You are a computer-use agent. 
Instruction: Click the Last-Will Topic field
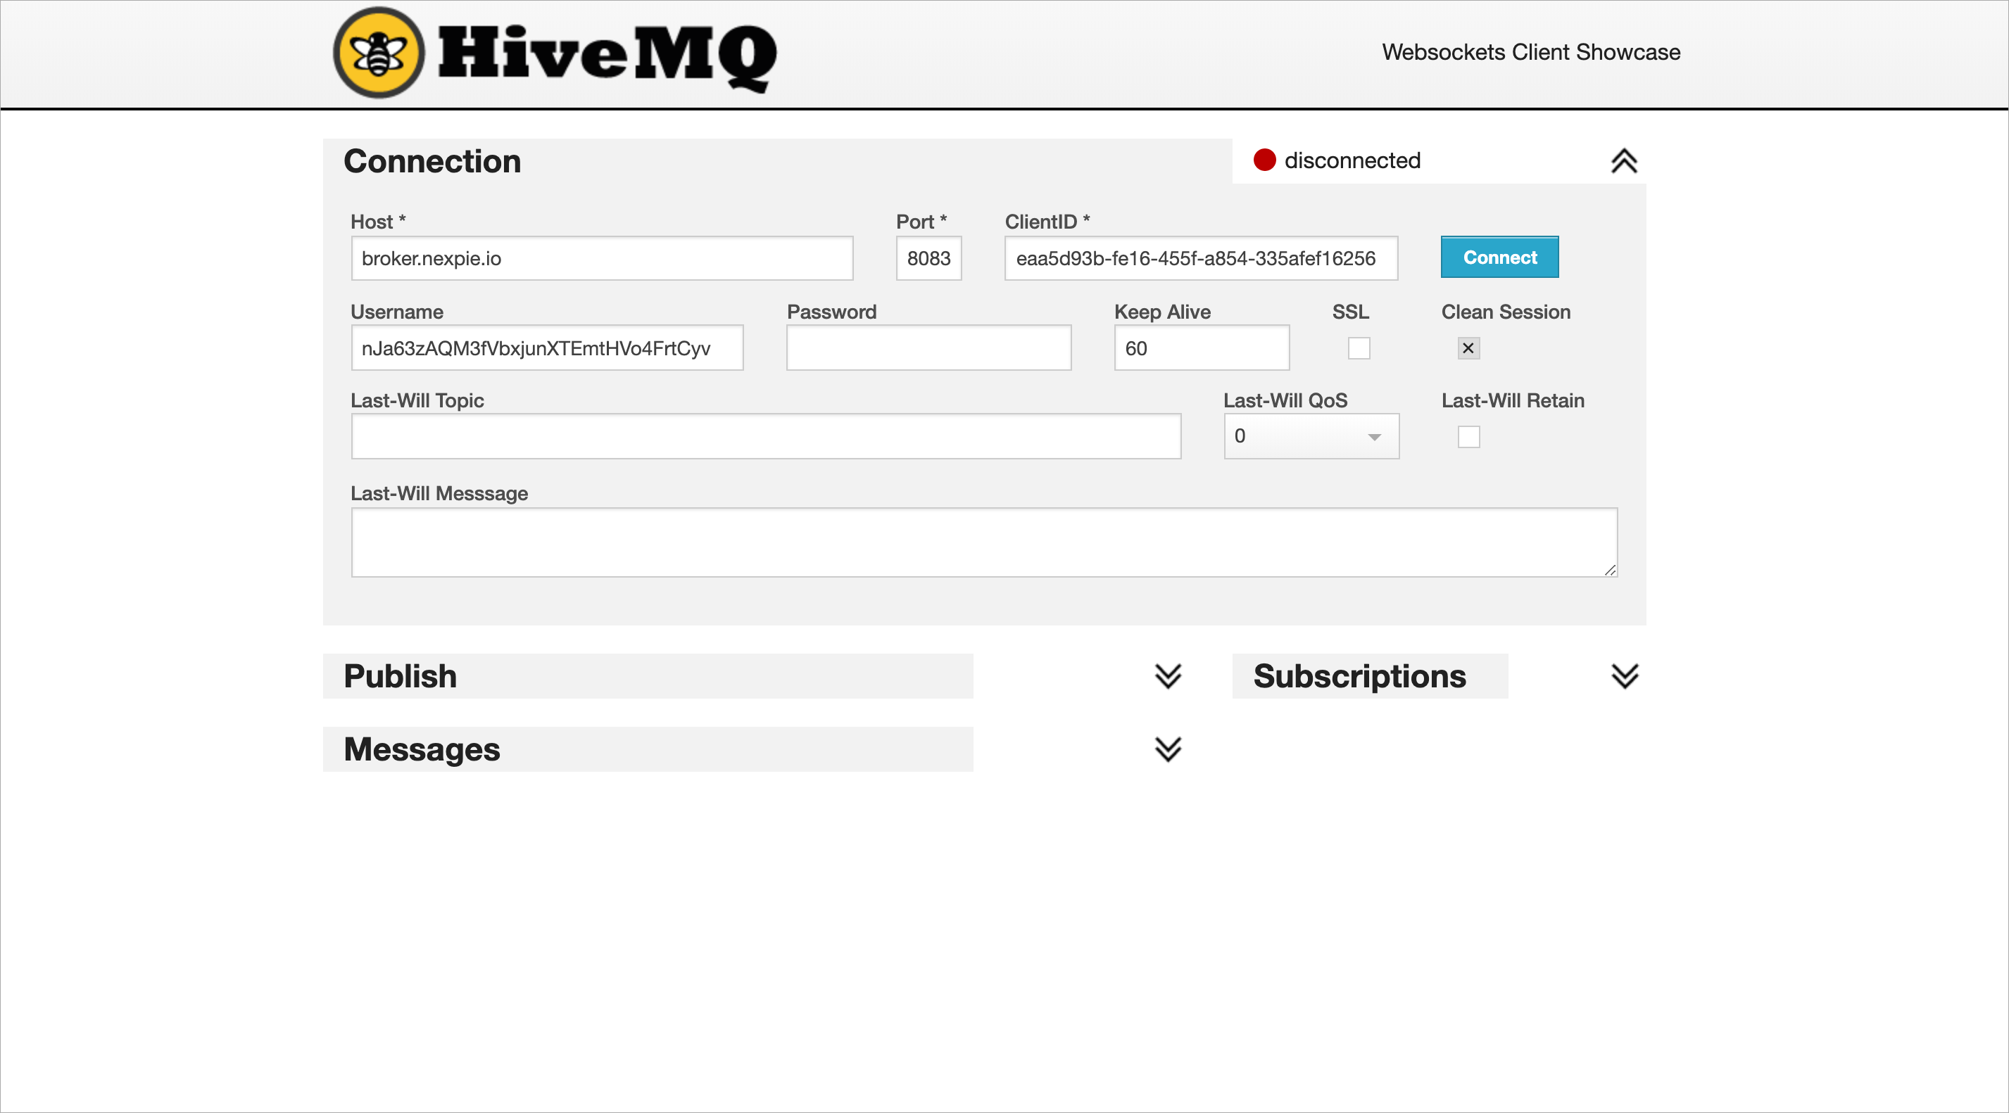(766, 436)
